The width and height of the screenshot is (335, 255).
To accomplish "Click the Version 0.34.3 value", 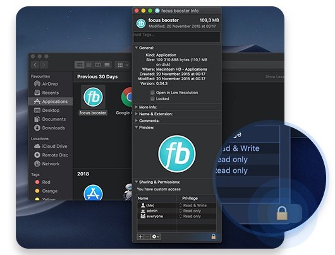I will coord(162,83).
